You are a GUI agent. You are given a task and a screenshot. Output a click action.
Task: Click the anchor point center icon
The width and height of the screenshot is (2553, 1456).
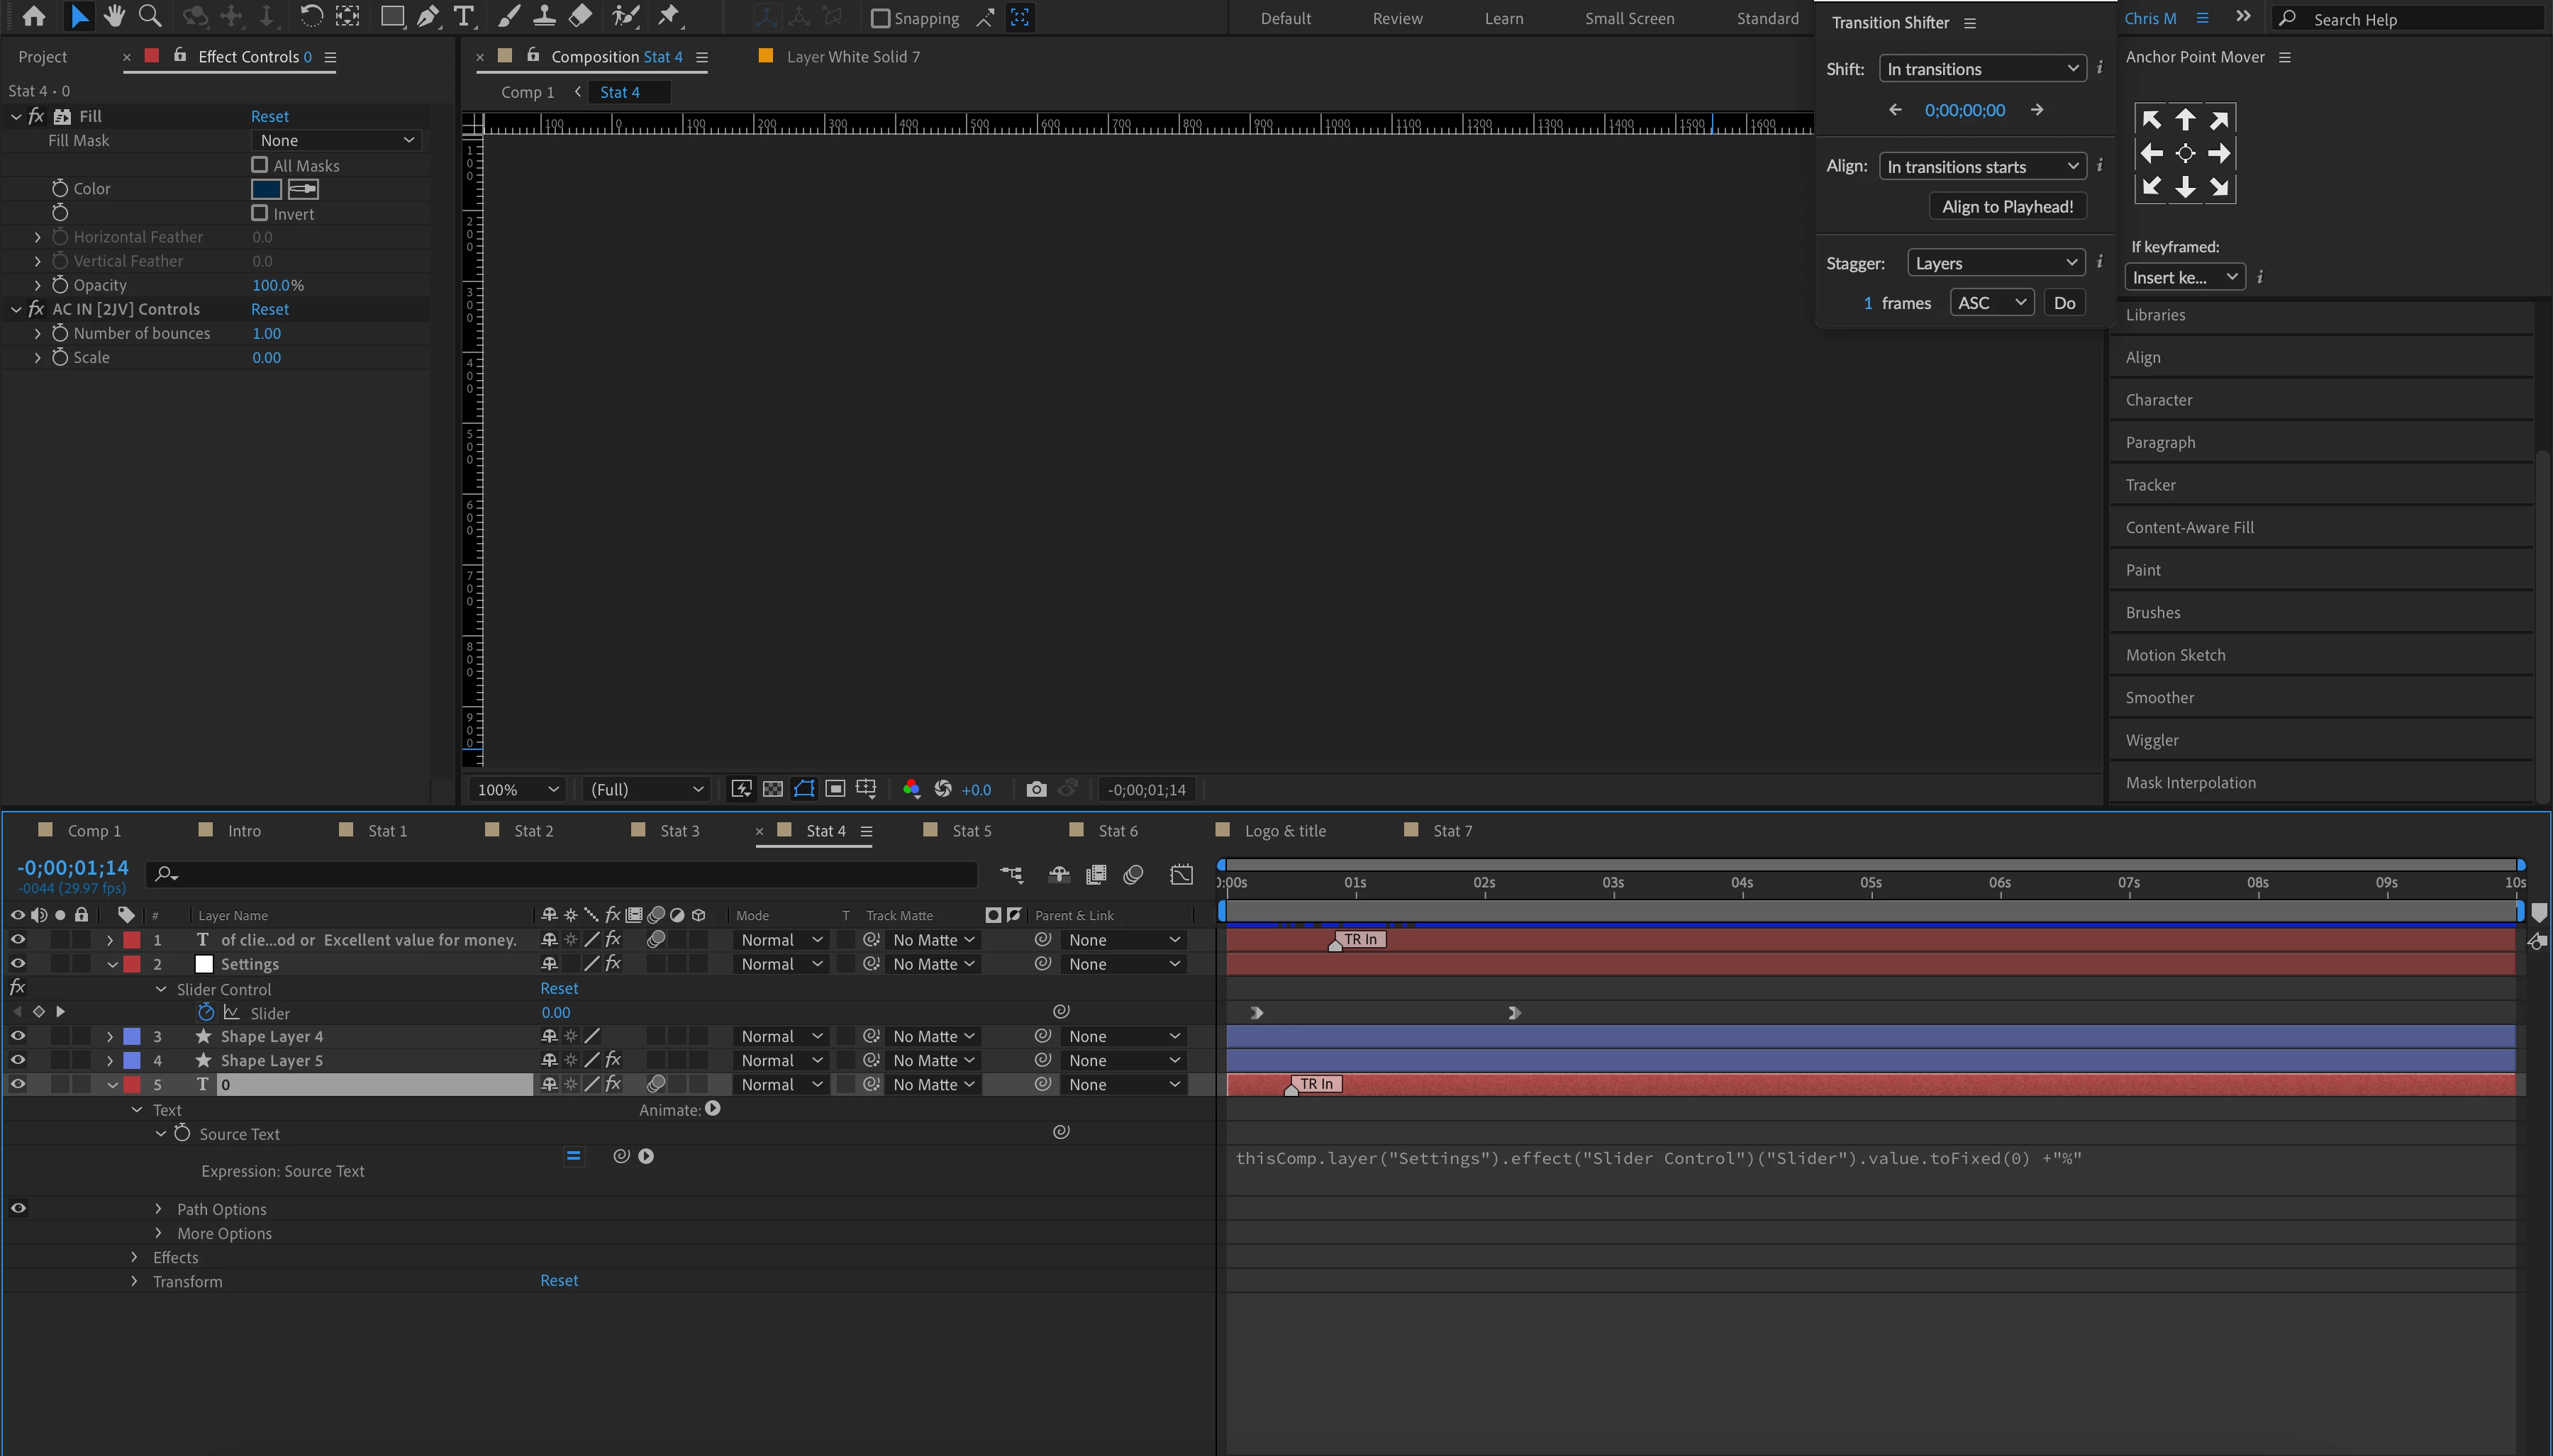pos(2185,153)
